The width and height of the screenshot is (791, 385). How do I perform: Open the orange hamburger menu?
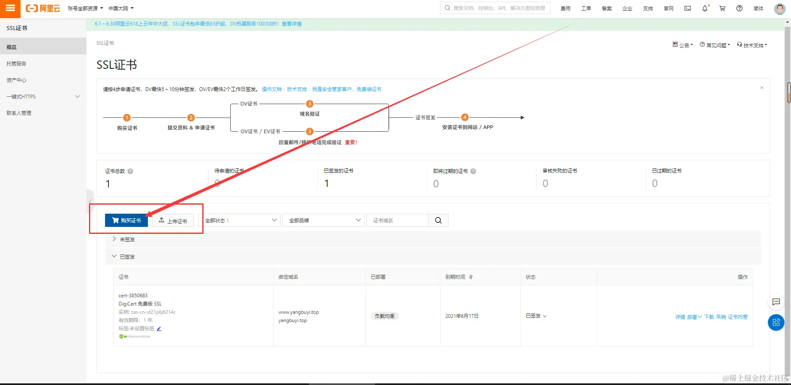click(10, 8)
